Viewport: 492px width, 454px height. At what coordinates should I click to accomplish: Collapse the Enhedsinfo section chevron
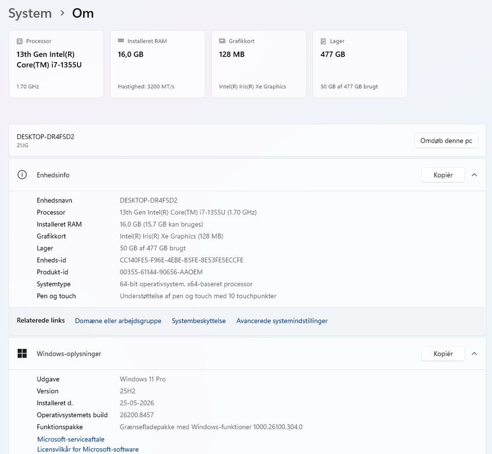point(474,175)
